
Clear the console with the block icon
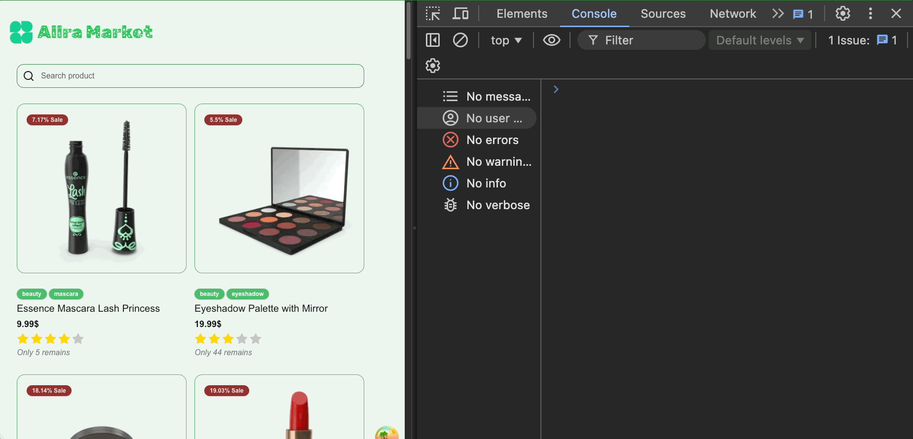coord(460,40)
